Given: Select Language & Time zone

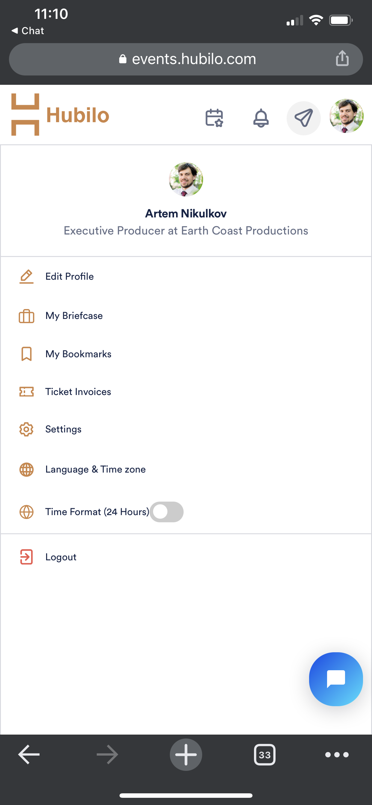Looking at the screenshot, I should tap(95, 469).
